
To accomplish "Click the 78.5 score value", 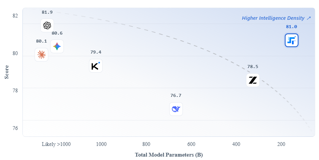I will click(x=252, y=67).
